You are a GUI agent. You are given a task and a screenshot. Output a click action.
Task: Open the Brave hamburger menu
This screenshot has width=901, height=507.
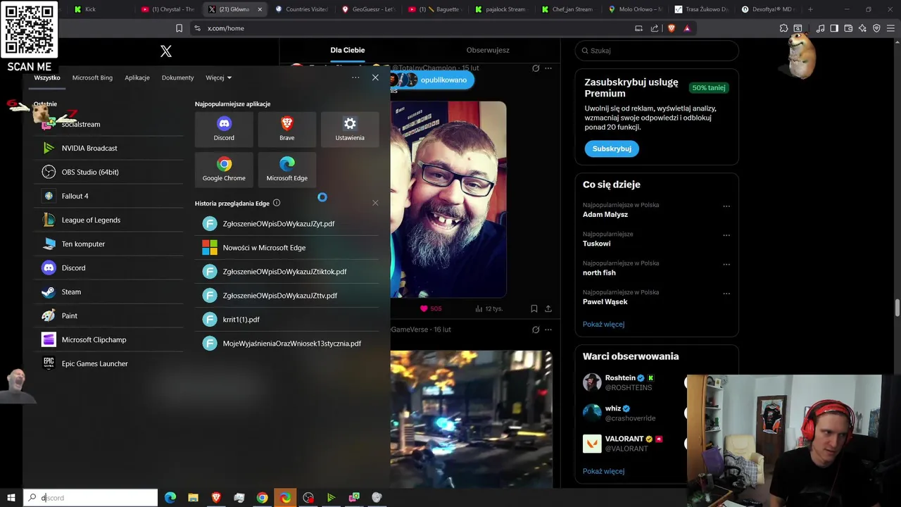tap(891, 28)
